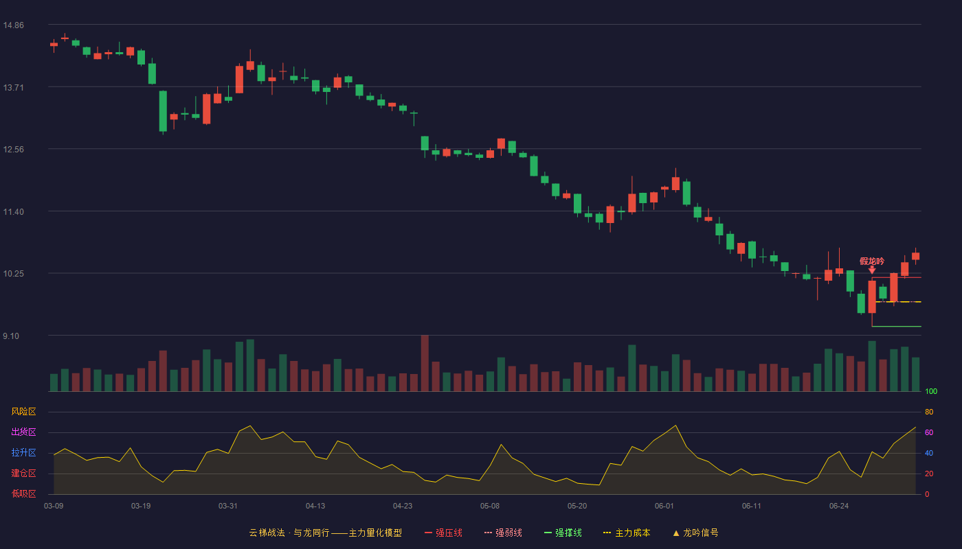The width and height of the screenshot is (962, 549).
Task: Click the 05-08 date label
Action: tap(490, 506)
